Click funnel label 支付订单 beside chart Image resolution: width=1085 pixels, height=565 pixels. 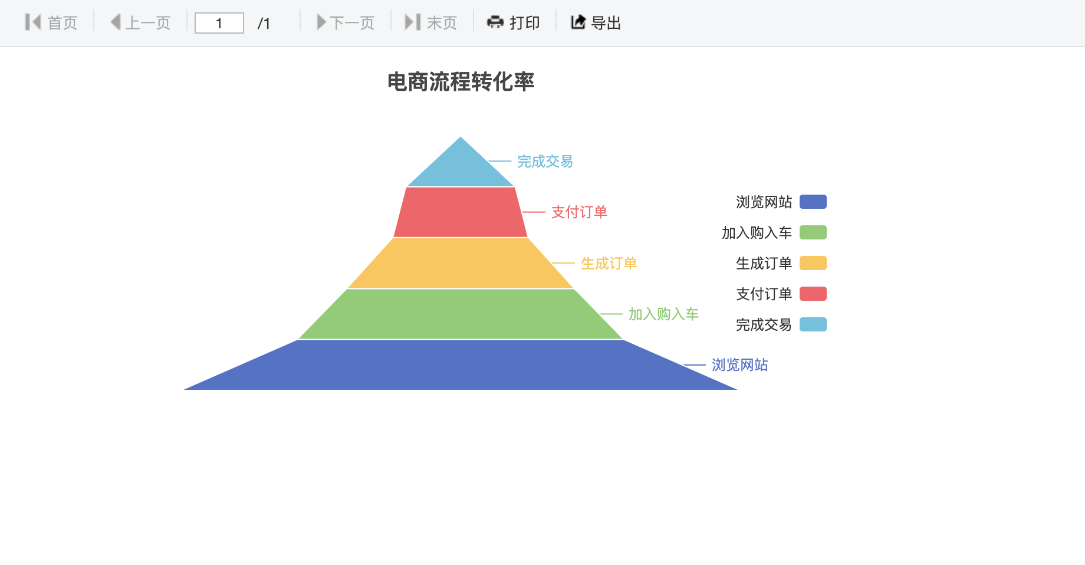[x=579, y=212]
